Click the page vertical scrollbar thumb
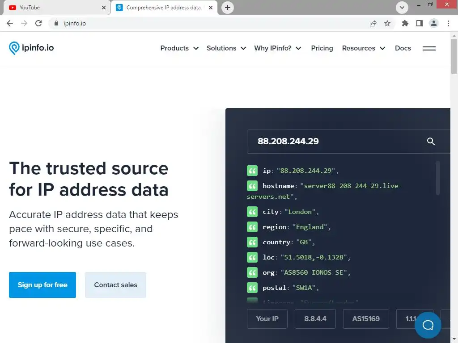This screenshot has height=343, width=458. (x=454, y=56)
